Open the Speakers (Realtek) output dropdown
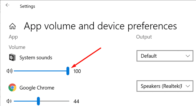This screenshot has width=196, height=106. point(165,86)
